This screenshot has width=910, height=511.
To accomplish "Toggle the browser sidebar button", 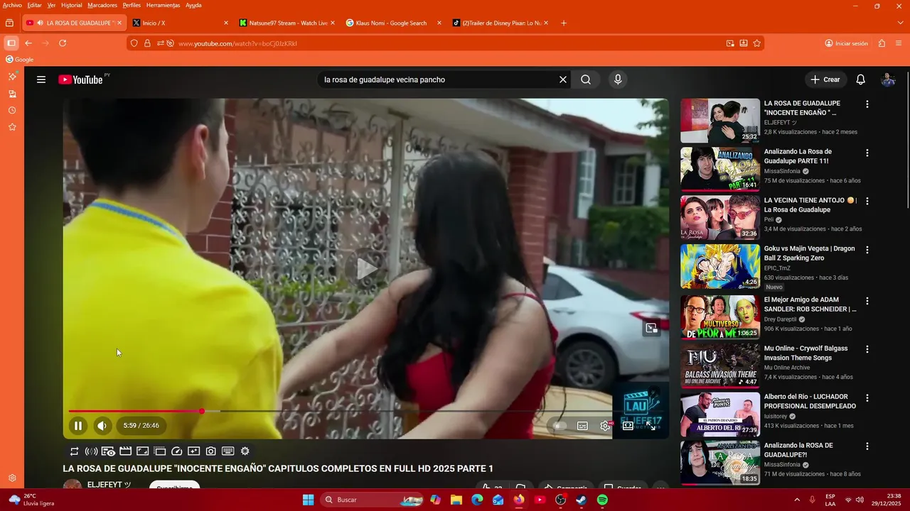I will point(11,43).
